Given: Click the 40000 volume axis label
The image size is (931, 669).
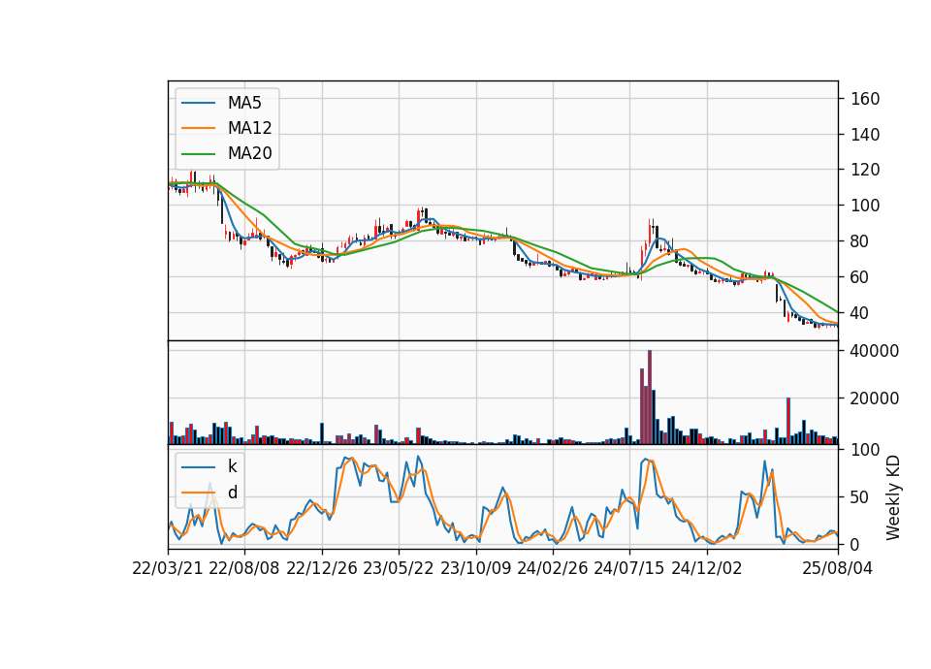Looking at the screenshot, I should [875, 351].
